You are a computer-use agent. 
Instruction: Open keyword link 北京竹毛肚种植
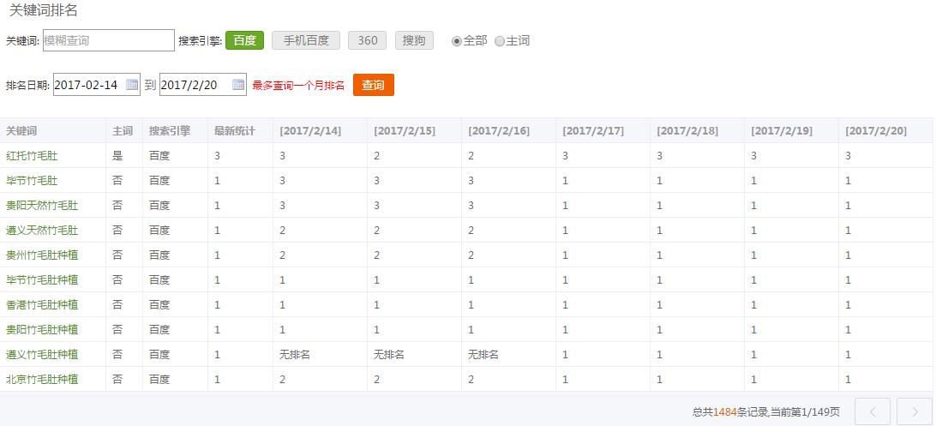point(42,379)
